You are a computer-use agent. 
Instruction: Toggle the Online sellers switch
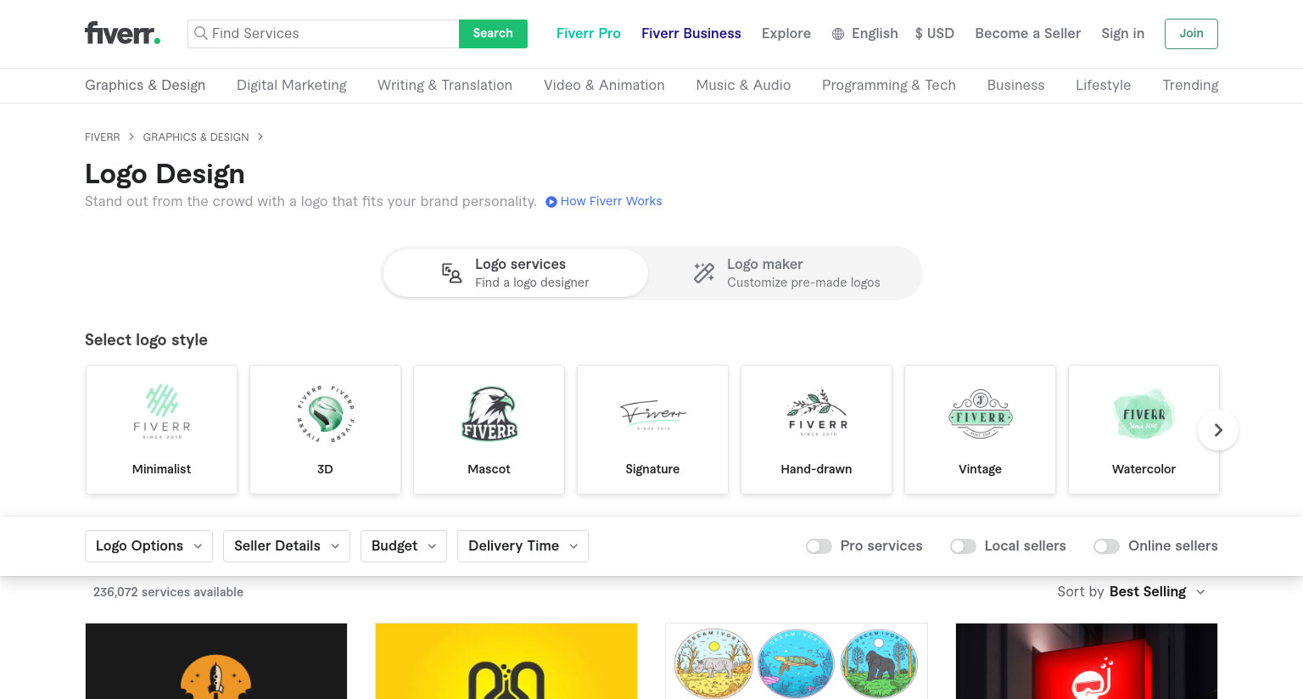pyautogui.click(x=1106, y=546)
